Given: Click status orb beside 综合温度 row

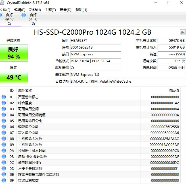Looking at the screenshot, I should pos(4,103).
